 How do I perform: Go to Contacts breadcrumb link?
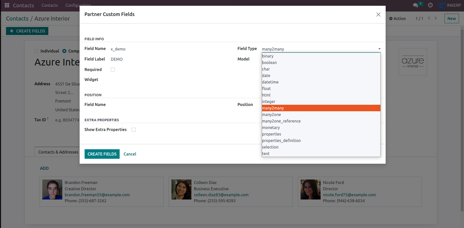point(17,18)
